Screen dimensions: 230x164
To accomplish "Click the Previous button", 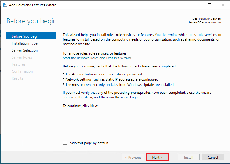I will point(133,157).
